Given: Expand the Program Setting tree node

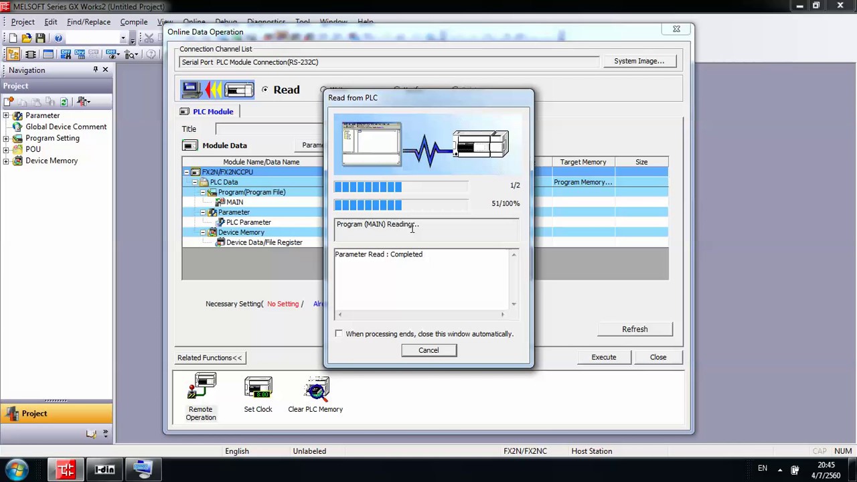Looking at the screenshot, I should tap(6, 139).
